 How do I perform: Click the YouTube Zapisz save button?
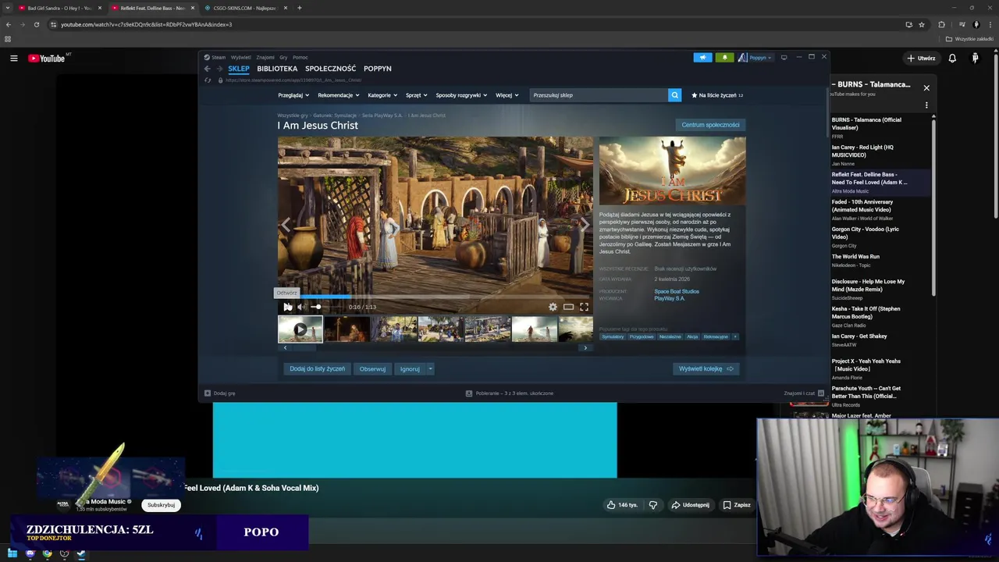pyautogui.click(x=736, y=505)
